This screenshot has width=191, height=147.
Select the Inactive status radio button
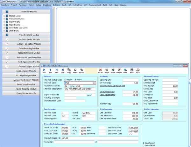(x=65, y=80)
